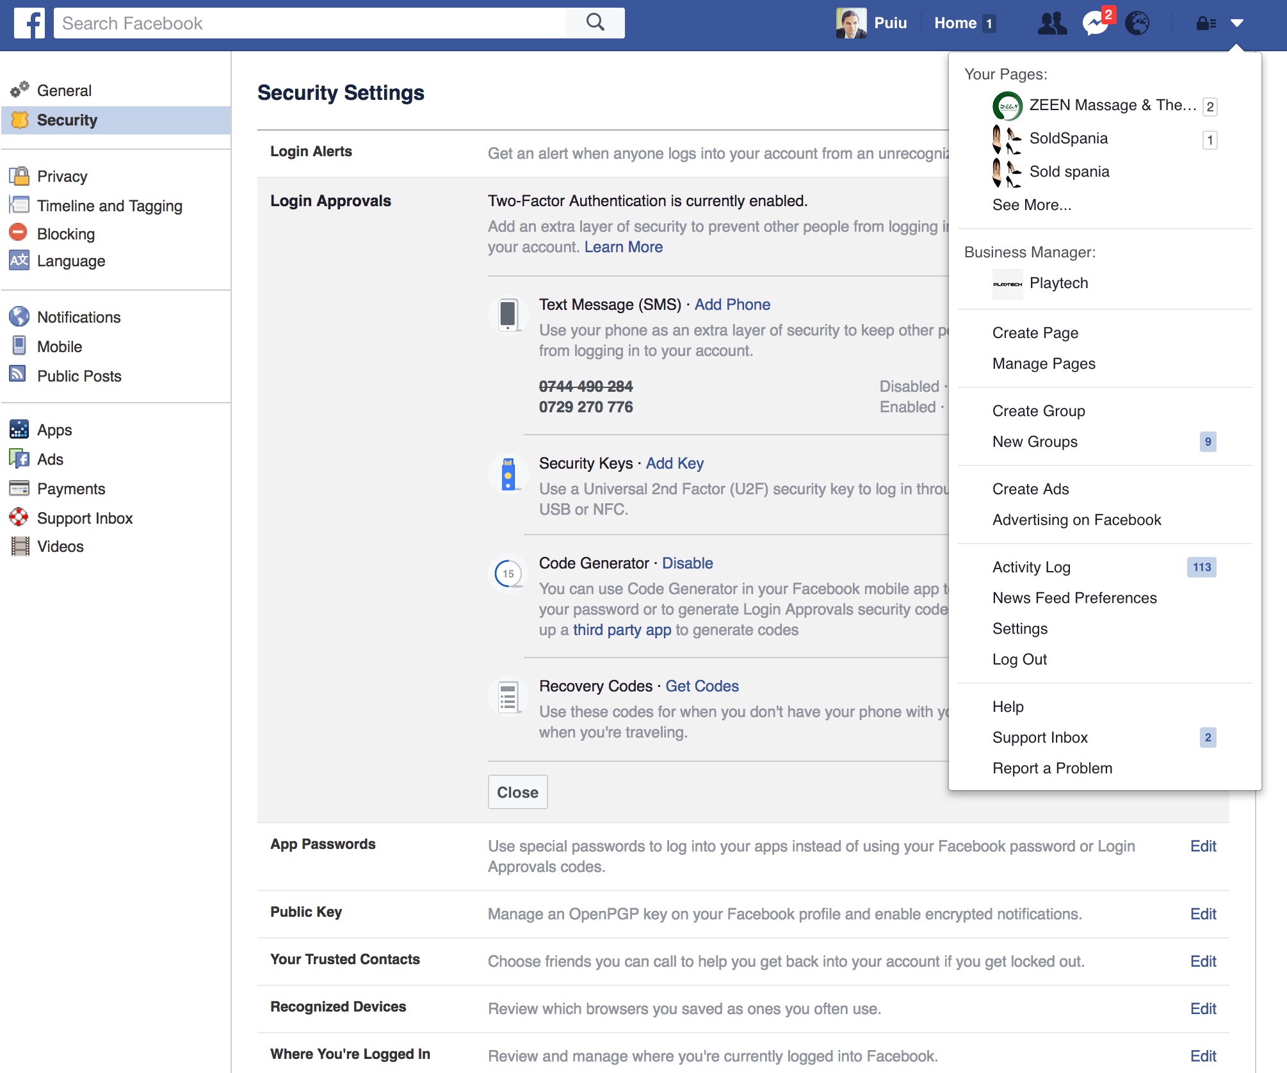
Task: Click the Close button in Login Approvals
Action: [x=517, y=792]
